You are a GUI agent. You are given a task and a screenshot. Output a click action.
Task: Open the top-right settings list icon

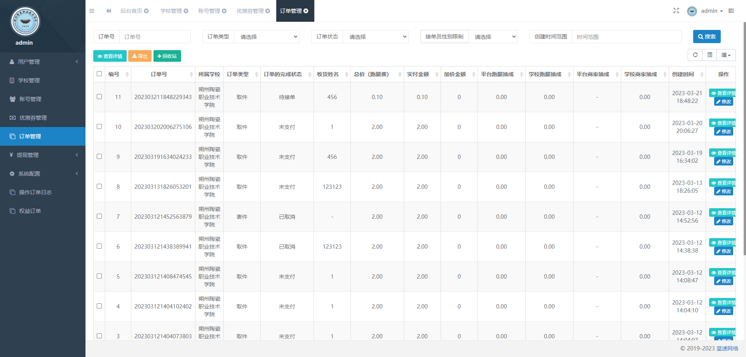click(x=731, y=11)
